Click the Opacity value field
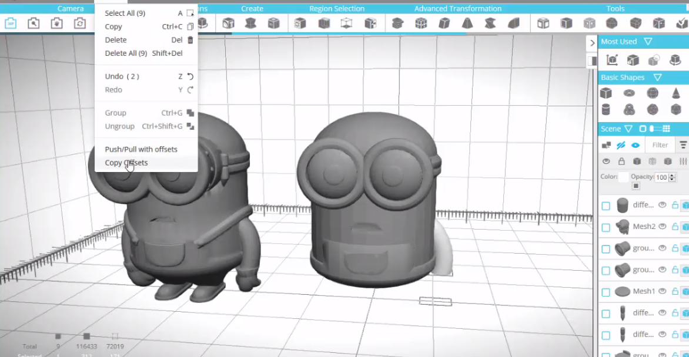Image resolution: width=689 pixels, height=357 pixels. click(x=662, y=177)
